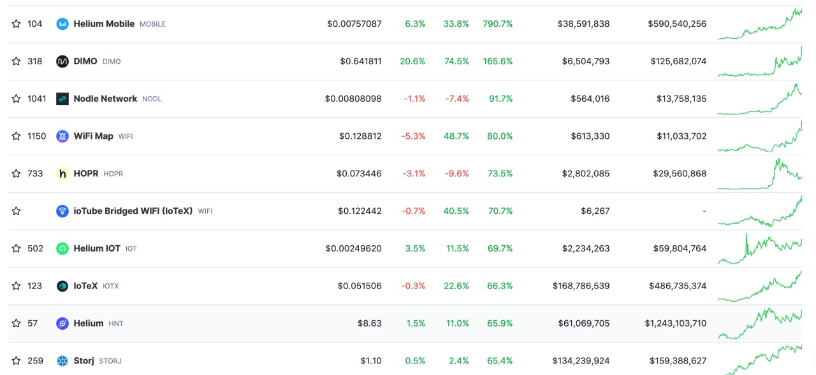Click the ioTube Bridged WIFI logo

[x=62, y=211]
